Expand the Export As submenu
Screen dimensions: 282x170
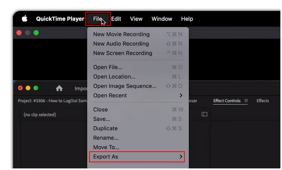click(x=137, y=157)
